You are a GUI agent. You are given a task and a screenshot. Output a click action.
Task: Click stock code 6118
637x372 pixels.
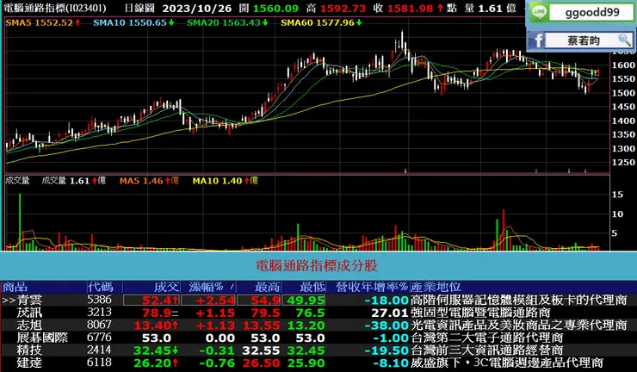click(99, 363)
